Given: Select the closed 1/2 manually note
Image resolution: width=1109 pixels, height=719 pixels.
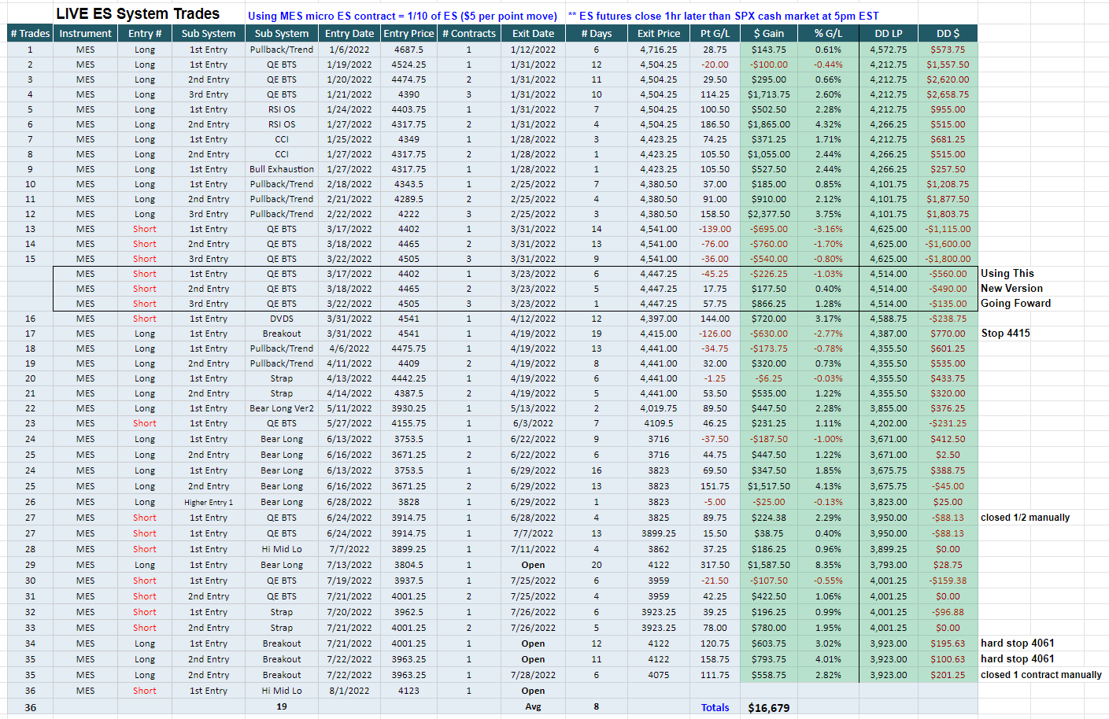Looking at the screenshot, I should point(1025,518).
